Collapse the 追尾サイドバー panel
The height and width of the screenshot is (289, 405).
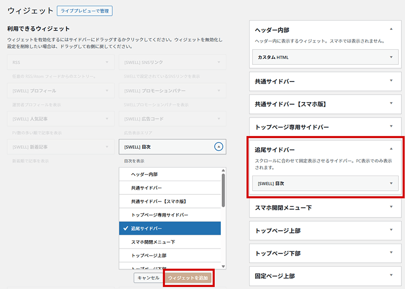(391, 149)
